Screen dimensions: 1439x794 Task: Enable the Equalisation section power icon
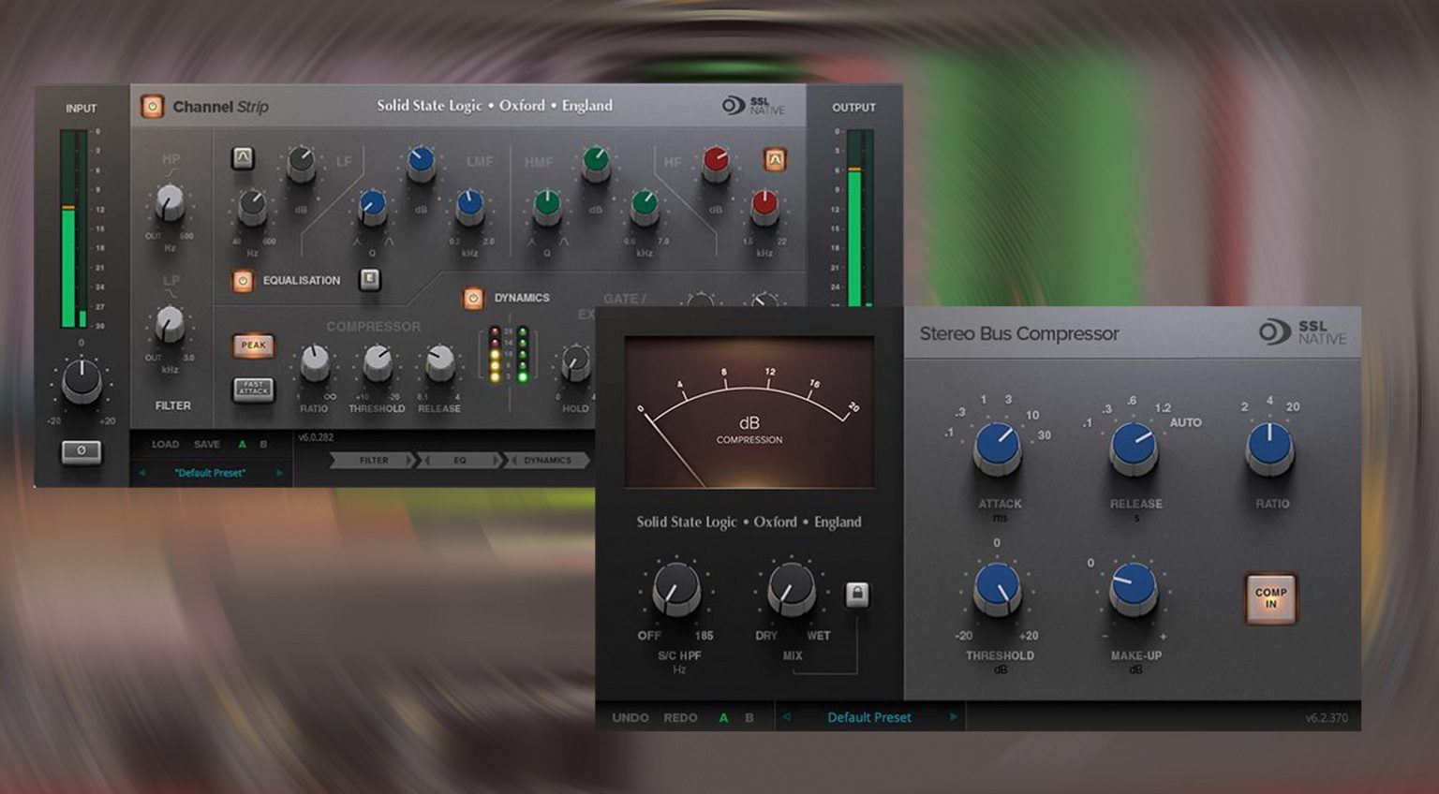click(244, 280)
